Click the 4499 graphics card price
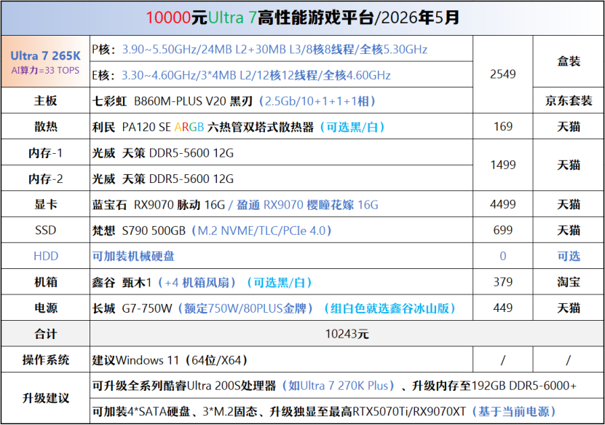605x425 pixels. coord(503,204)
